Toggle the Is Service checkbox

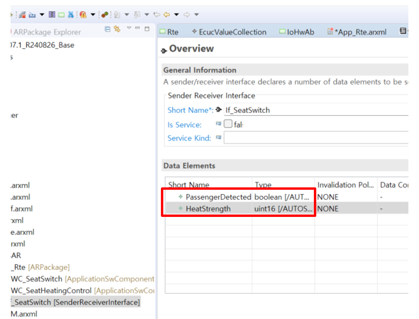(228, 124)
